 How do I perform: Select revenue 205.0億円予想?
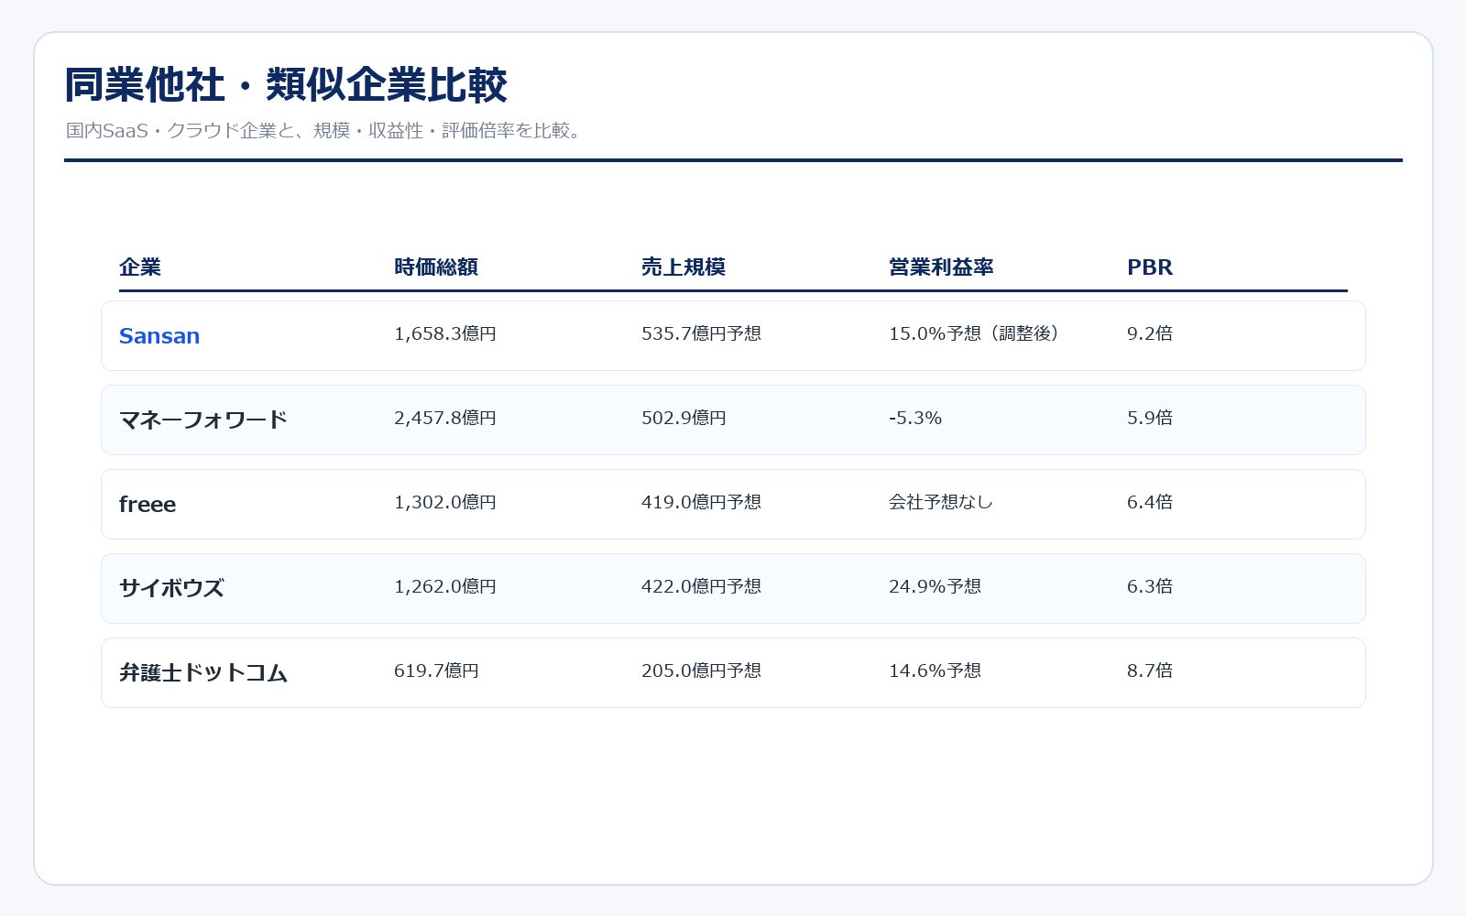[x=701, y=671]
